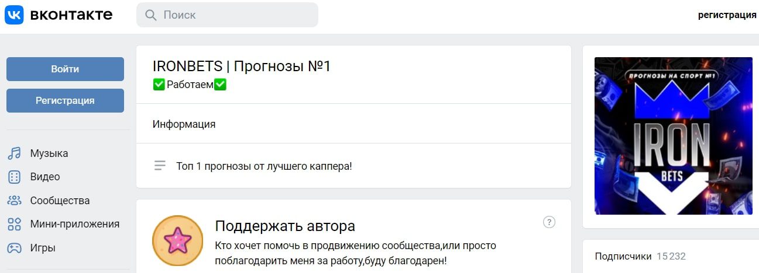Open the IRON BETS community avatar

(673, 136)
